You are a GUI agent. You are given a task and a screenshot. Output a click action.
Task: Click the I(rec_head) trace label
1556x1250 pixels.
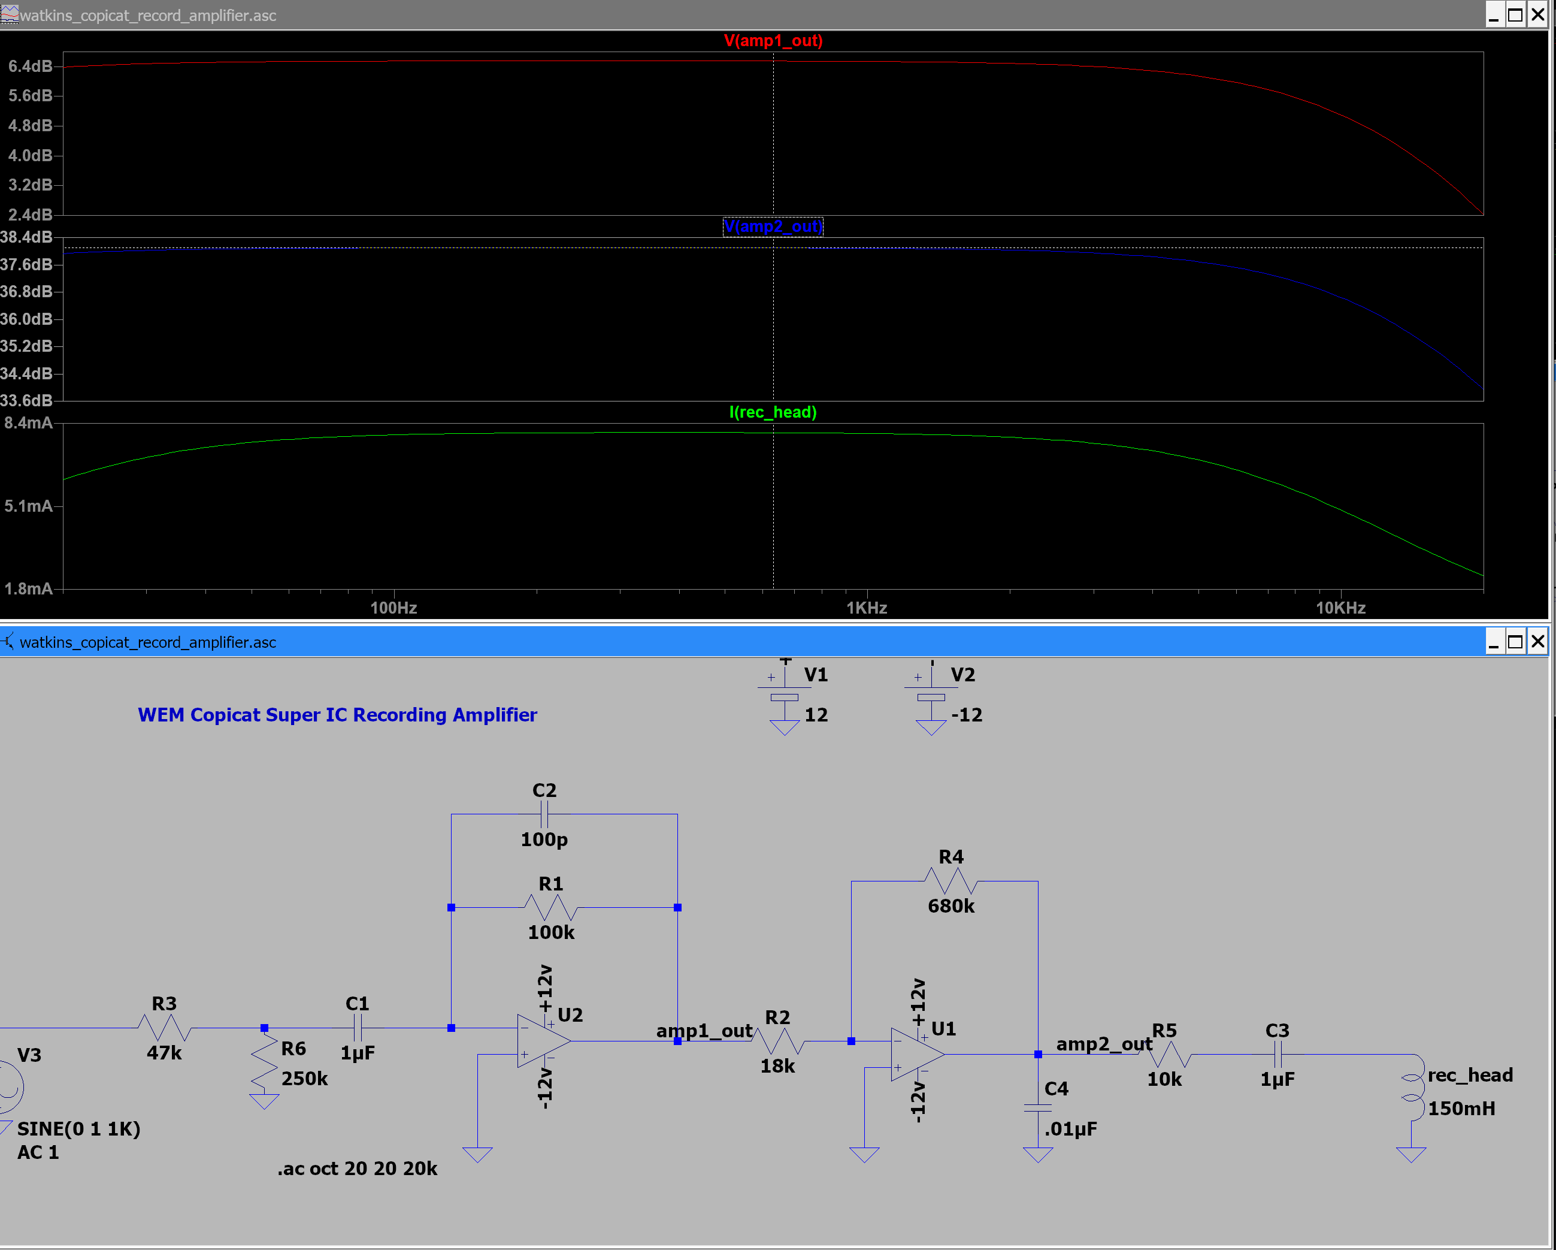pos(773,412)
